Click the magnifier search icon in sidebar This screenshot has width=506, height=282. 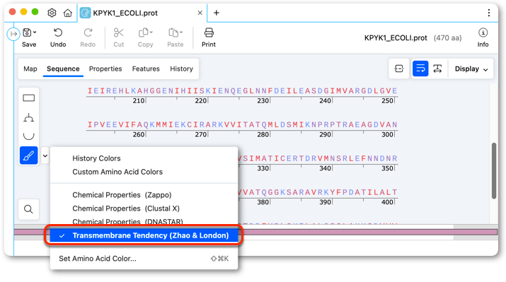point(29,209)
